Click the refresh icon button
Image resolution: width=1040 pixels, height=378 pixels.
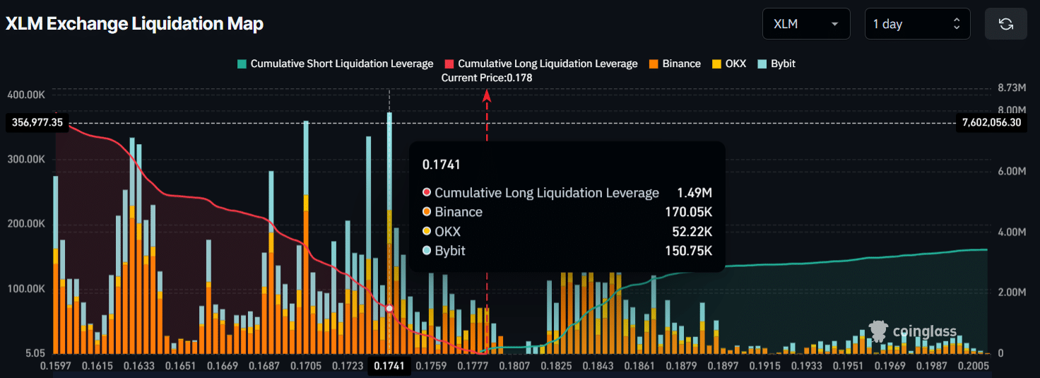point(1005,24)
